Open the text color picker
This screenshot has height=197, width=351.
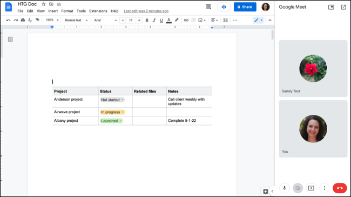click(169, 20)
